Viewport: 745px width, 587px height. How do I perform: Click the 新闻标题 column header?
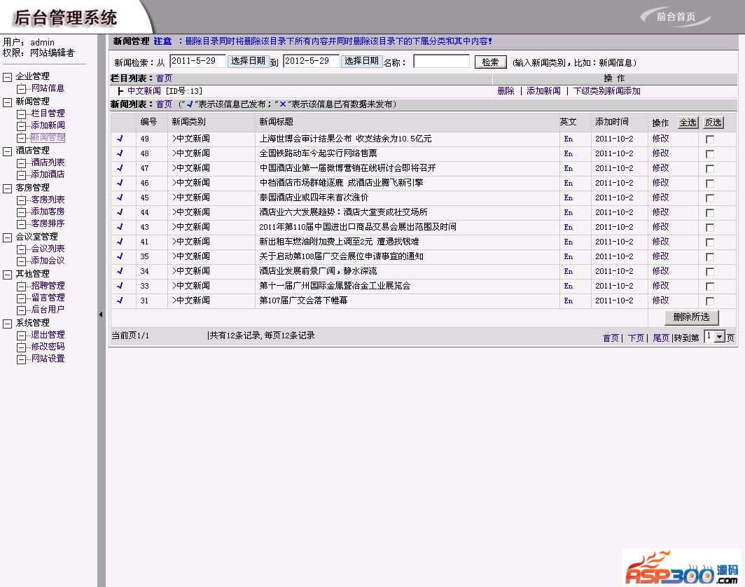coord(276,122)
